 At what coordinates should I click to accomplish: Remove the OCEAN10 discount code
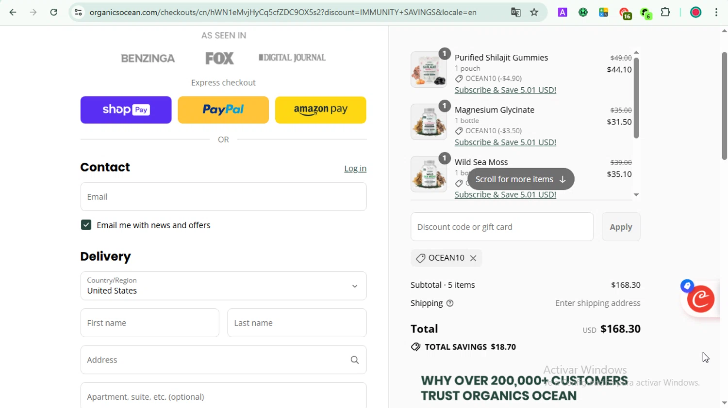coord(473,258)
